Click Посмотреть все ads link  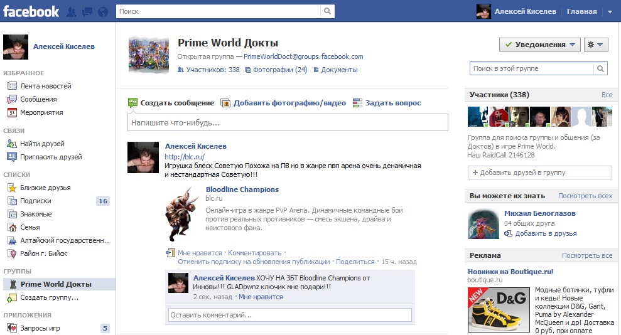[x=587, y=255]
